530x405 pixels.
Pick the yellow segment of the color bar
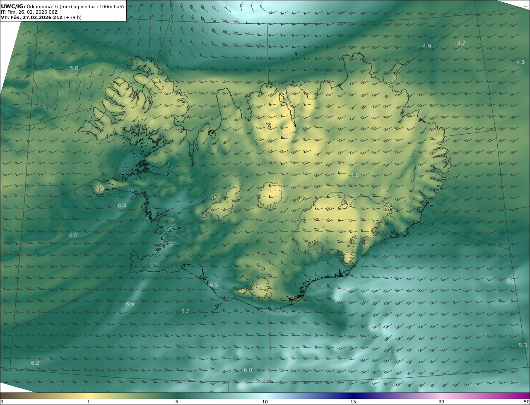point(88,395)
